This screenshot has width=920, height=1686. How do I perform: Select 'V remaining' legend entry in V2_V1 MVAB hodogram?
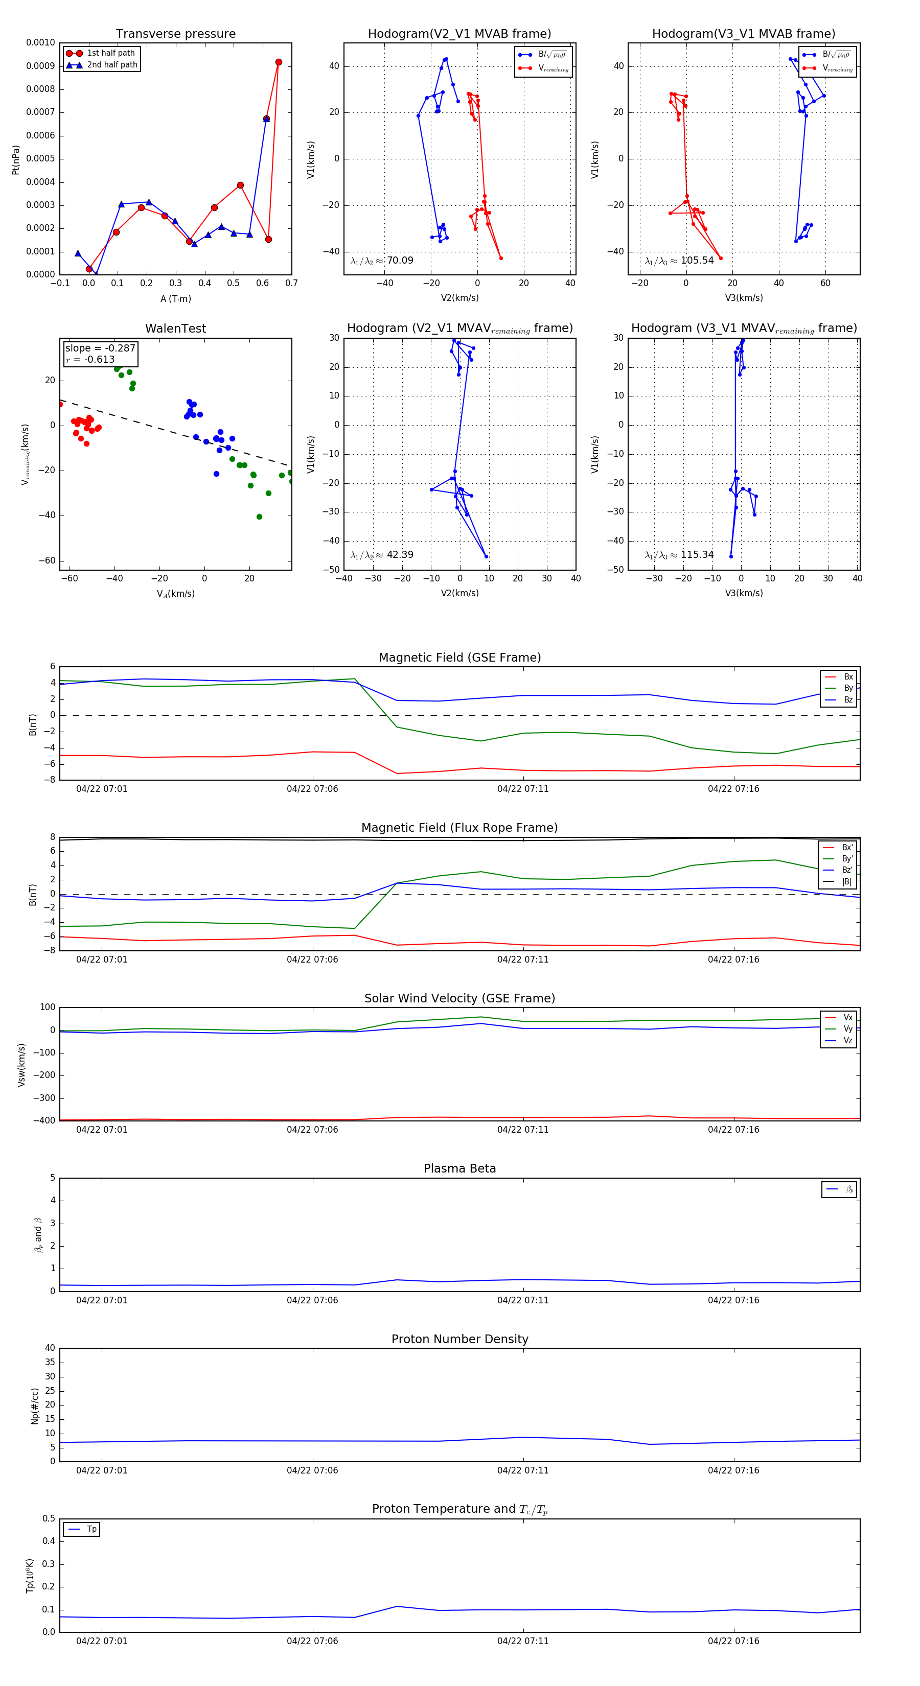[543, 68]
